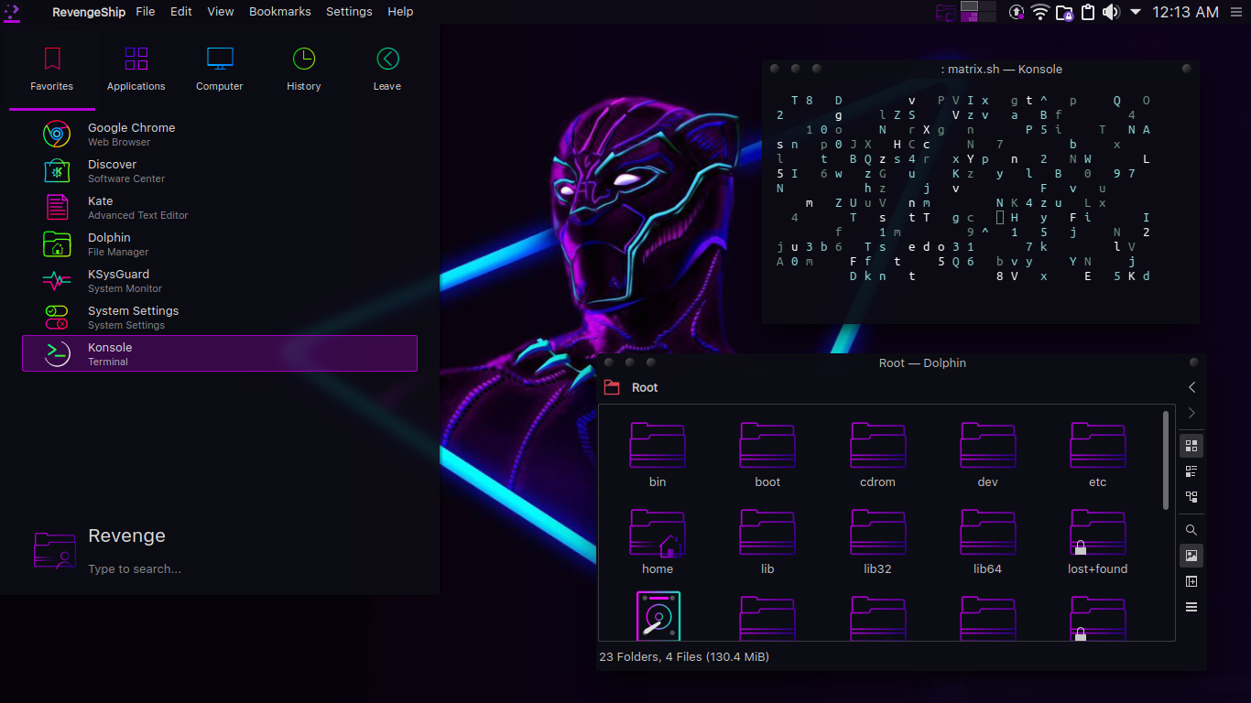
Task: Open the Help menu
Action: [x=400, y=12]
